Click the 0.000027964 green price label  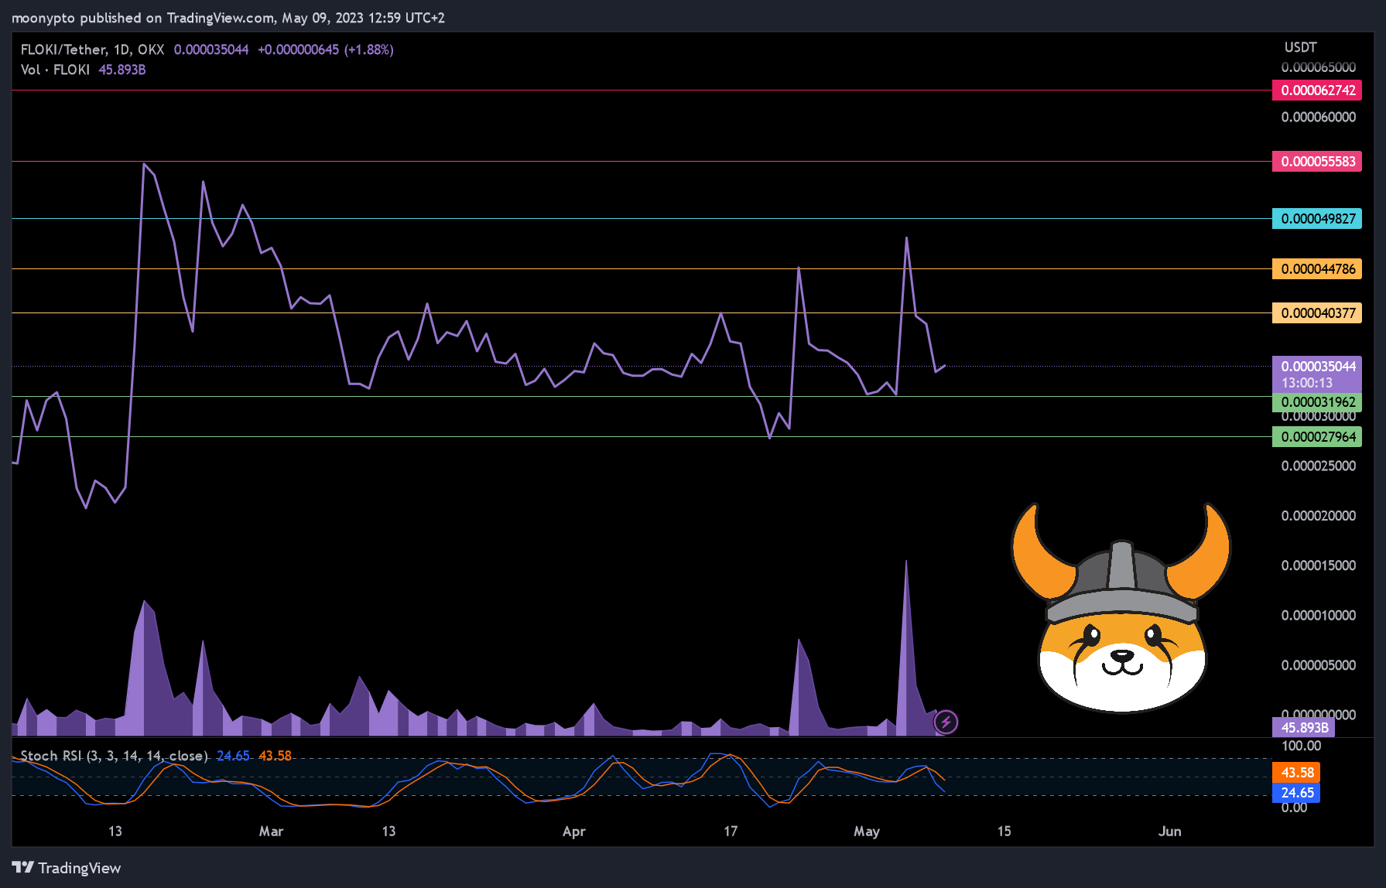1317,437
